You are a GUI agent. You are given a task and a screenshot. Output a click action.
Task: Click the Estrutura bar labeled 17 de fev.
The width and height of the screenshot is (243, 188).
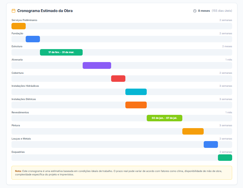[61, 52]
